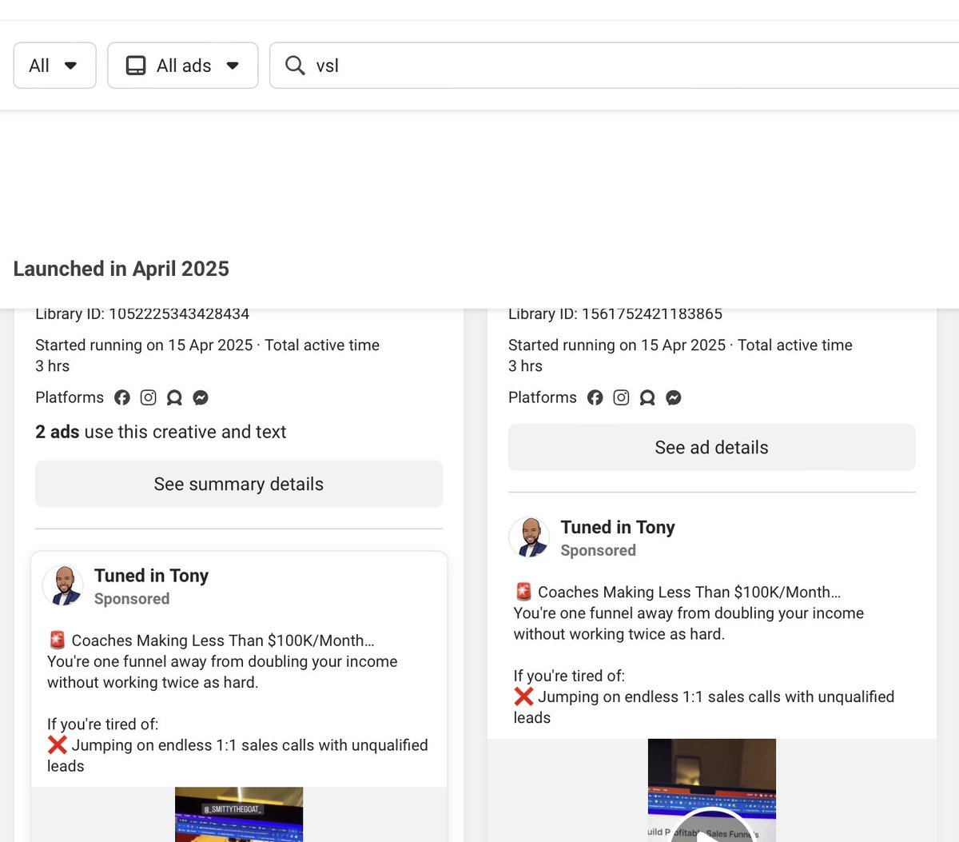Click the red X emoji in right ad
This screenshot has height=842, width=959.
coord(523,696)
